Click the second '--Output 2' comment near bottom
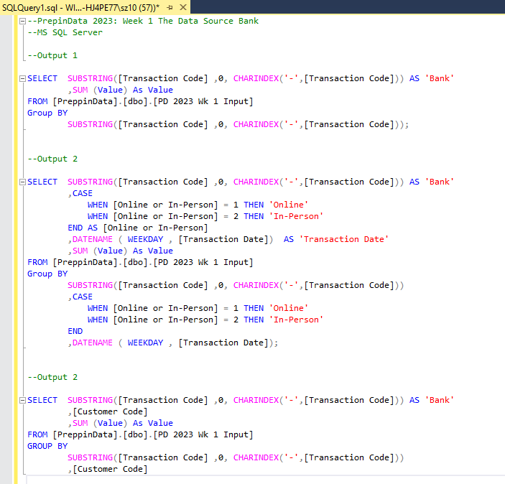Viewport: 505px width, 484px height. (x=52, y=377)
